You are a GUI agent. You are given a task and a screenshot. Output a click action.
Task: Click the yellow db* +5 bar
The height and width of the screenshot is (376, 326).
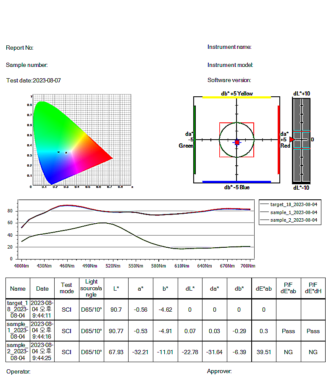[237, 97]
